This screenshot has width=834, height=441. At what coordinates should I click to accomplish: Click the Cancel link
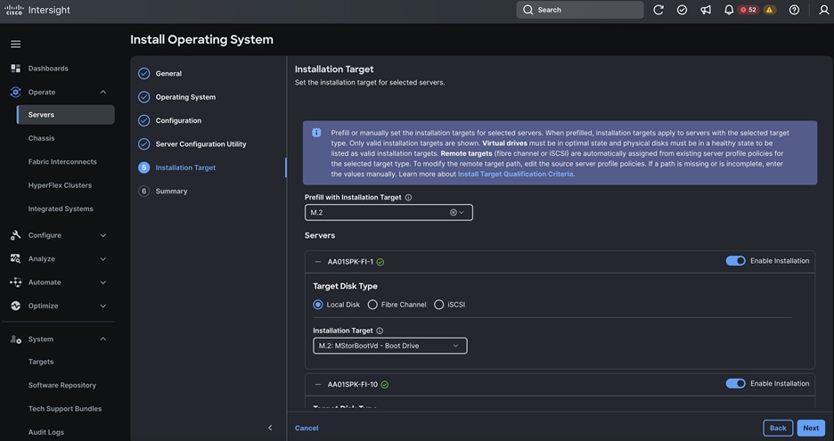pyautogui.click(x=307, y=428)
